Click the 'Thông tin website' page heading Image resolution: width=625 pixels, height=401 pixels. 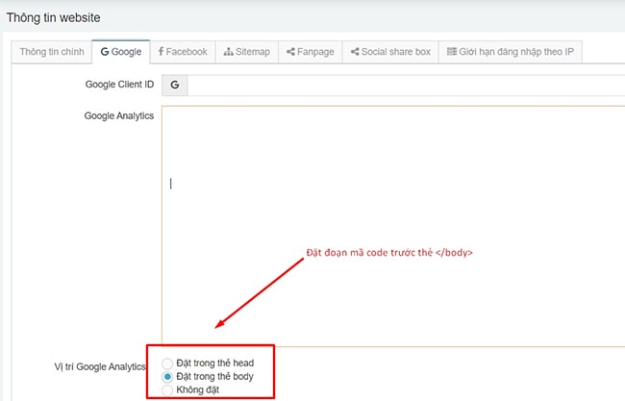(x=53, y=18)
